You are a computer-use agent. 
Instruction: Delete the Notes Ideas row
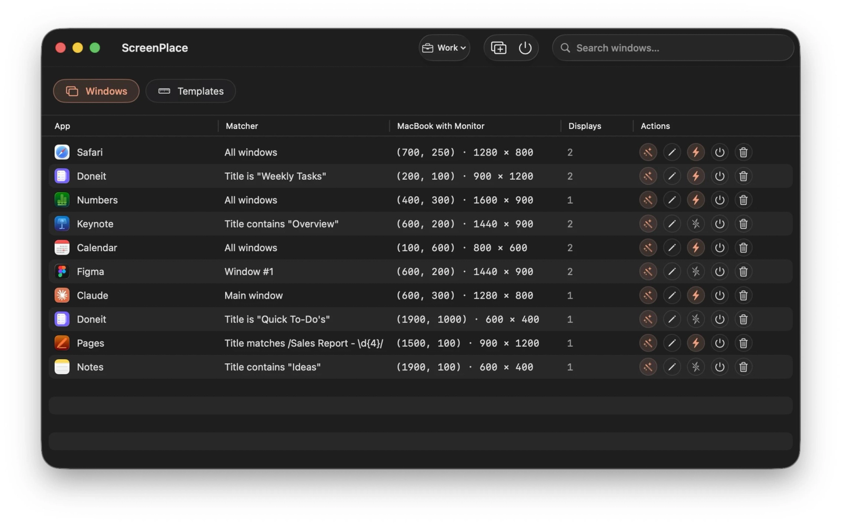(x=743, y=367)
